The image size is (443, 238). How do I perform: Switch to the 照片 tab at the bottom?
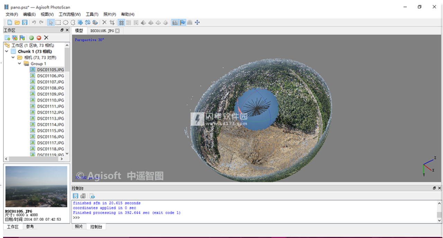(79, 227)
